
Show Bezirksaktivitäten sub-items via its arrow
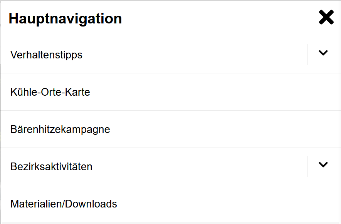[323, 165]
